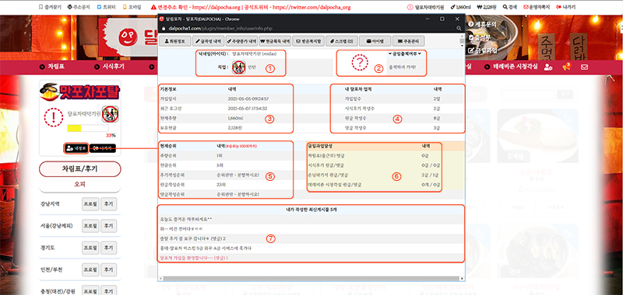
Task: Click 후기 button for 인천/부천
Action: click(109, 269)
